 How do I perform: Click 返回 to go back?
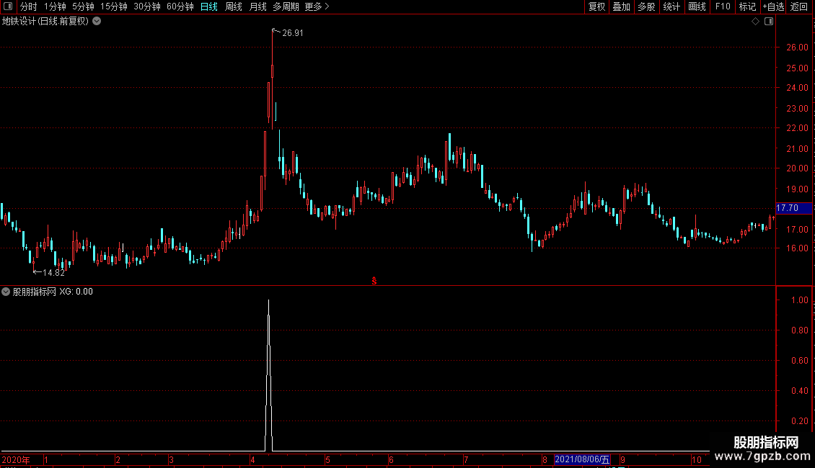click(799, 6)
